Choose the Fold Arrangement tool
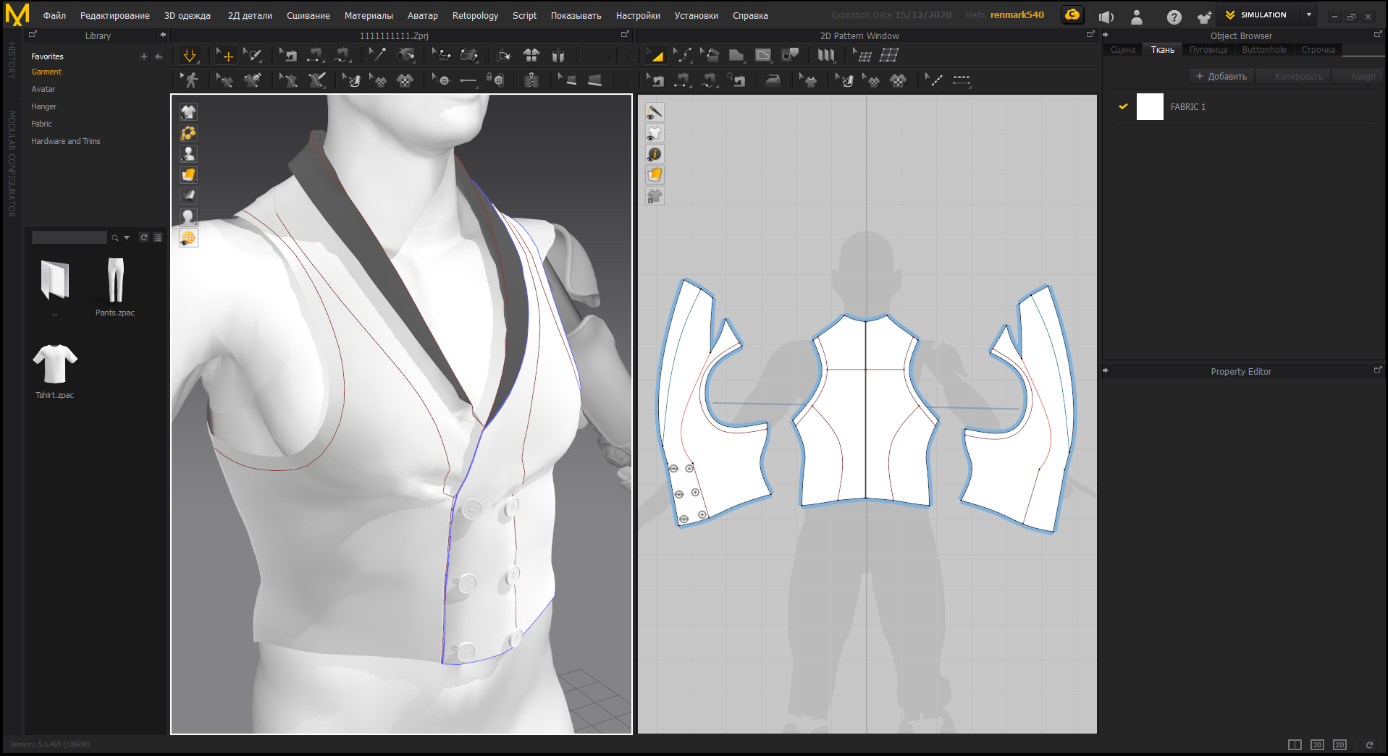Image resolution: width=1388 pixels, height=756 pixels. [406, 56]
